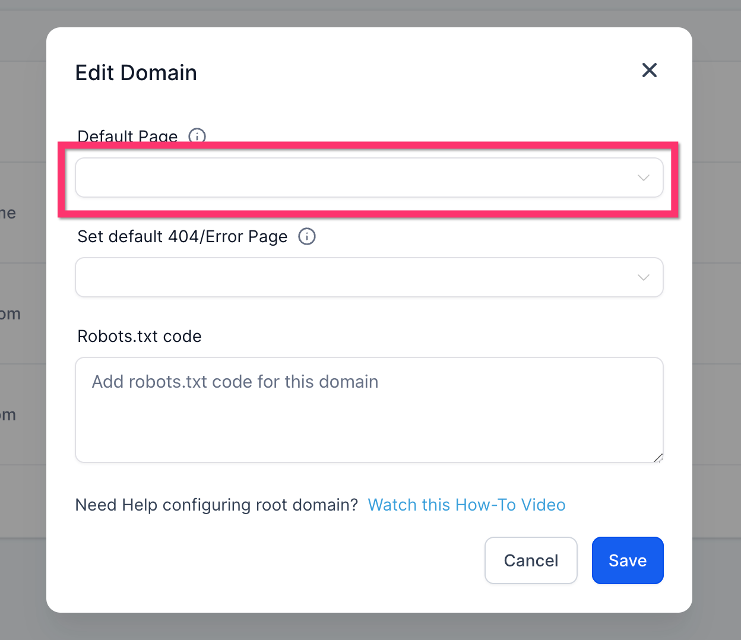
Task: Click the Edit Domain heading
Action: pyautogui.click(x=136, y=72)
